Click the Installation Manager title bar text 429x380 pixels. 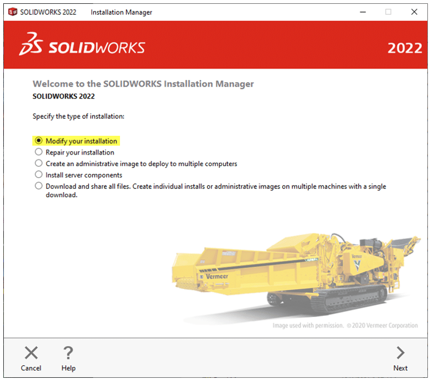[x=121, y=12]
